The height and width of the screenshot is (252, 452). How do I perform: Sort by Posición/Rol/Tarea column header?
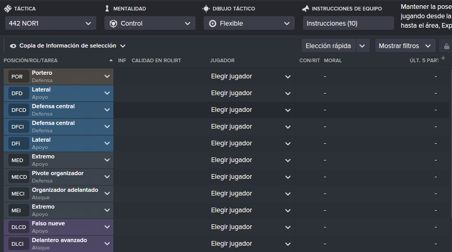[x=30, y=61]
